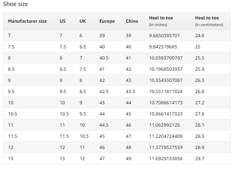Image resolution: width=234 pixels, height=170 pixels.
Task: Click the Europe column header
Action: [x=107, y=21]
